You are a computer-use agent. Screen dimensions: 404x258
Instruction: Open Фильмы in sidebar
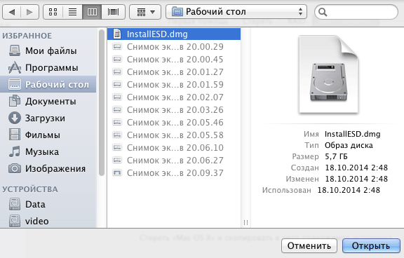pyautogui.click(x=48, y=135)
